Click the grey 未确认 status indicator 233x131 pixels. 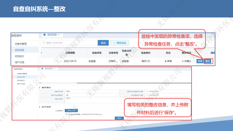pos(186,61)
